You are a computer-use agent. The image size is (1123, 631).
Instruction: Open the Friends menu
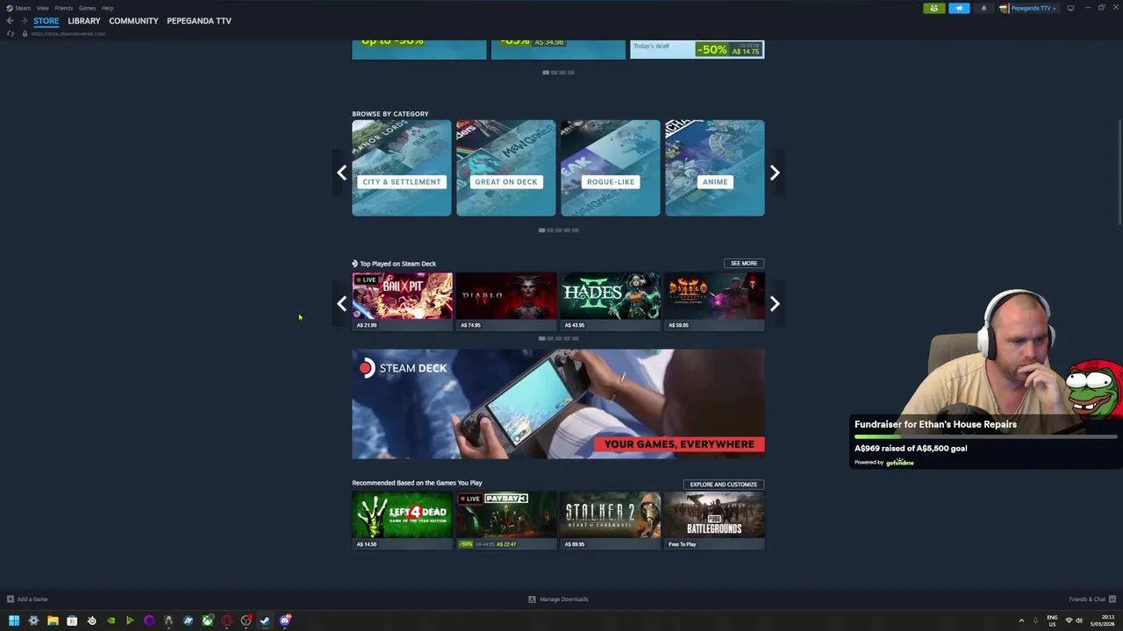[63, 8]
